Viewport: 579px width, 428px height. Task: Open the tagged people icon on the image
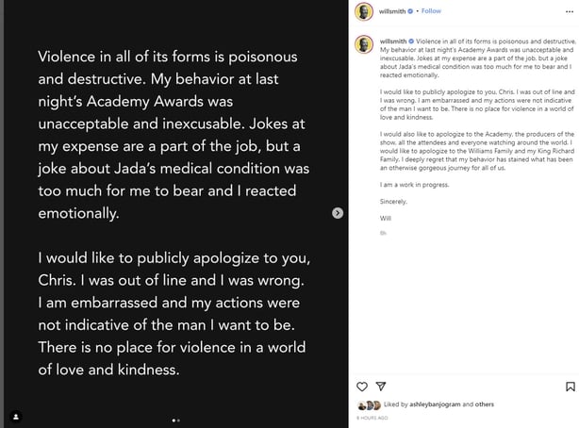click(x=15, y=416)
